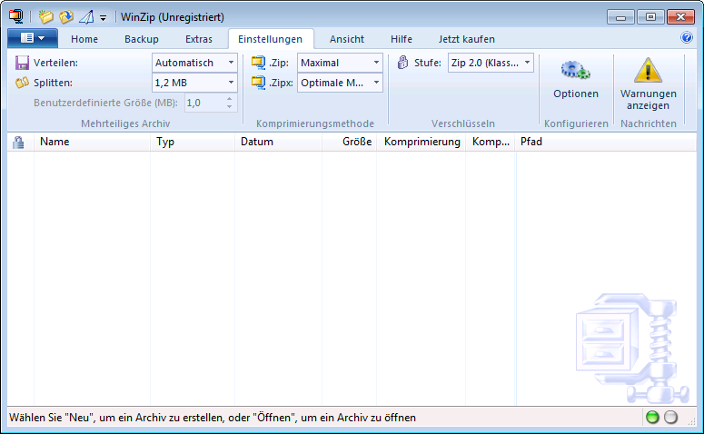This screenshot has width=704, height=434.
Task: Open the .Zip dropdown showing Maximal
Action: 340,63
